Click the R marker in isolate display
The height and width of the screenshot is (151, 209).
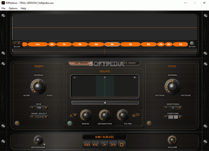(134, 77)
